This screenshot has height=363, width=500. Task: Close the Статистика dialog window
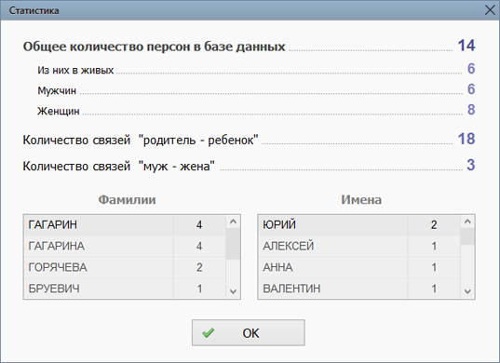coord(490,10)
